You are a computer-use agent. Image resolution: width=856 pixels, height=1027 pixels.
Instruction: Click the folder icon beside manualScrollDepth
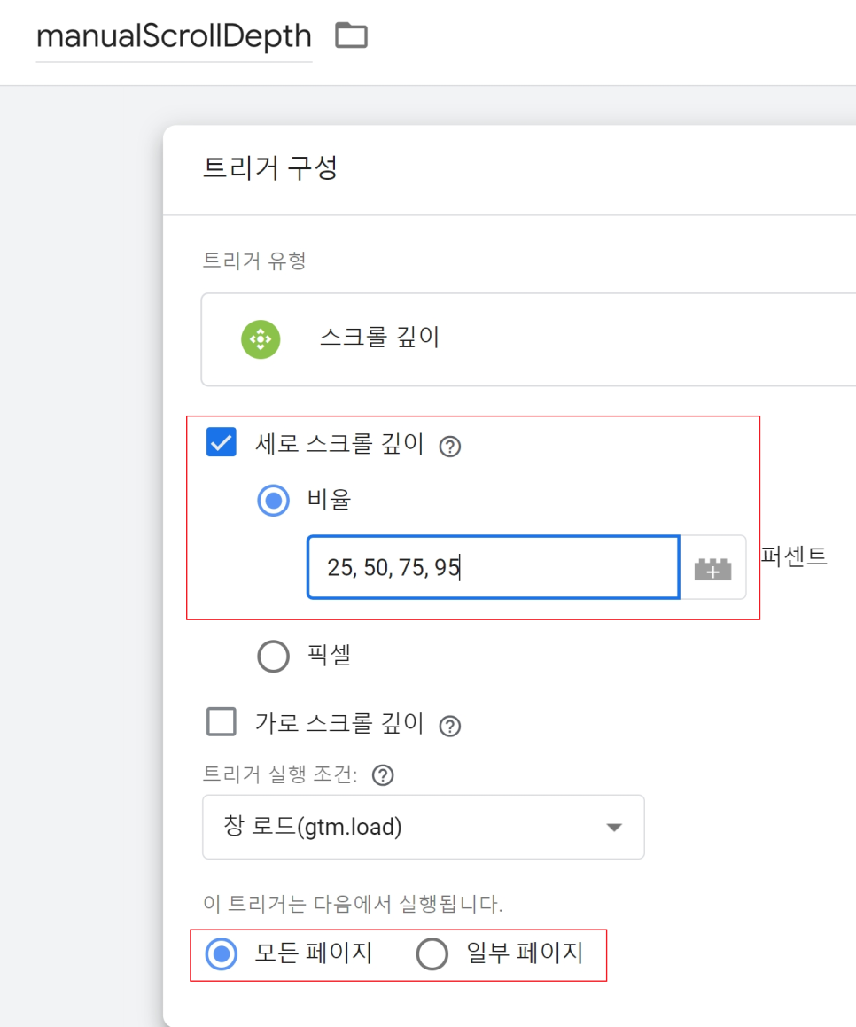[x=352, y=35]
